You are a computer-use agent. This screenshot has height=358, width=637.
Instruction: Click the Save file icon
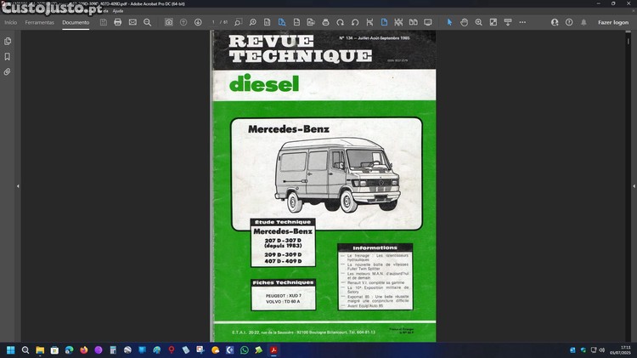(x=104, y=22)
